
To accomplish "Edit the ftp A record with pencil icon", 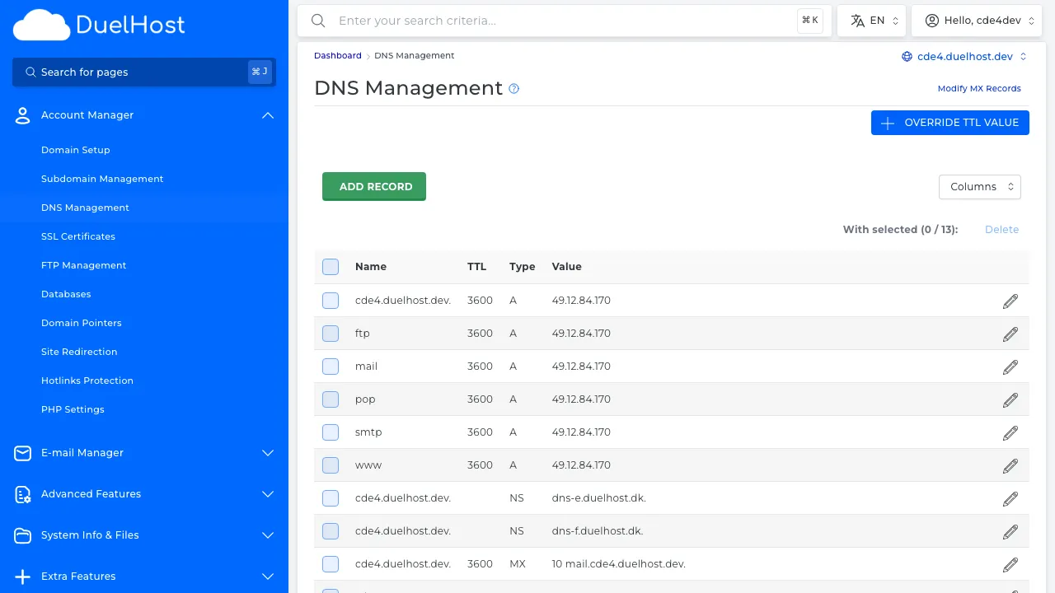I will tap(1010, 334).
